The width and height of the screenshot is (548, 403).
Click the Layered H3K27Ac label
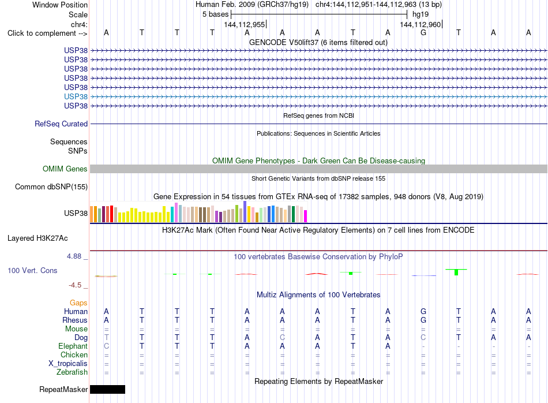click(37, 238)
